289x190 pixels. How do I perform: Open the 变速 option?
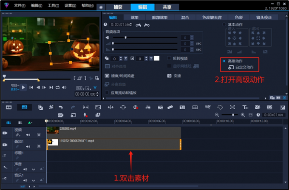174,76
